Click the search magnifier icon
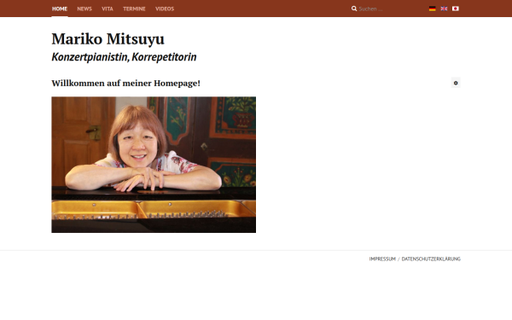The height and width of the screenshot is (320, 512). (354, 9)
